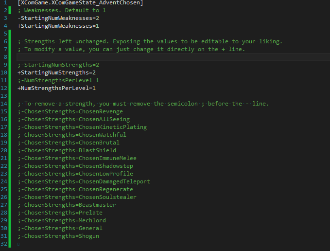
Task: Click the ChosenKineticPlating entry
Action: [x=82, y=127]
